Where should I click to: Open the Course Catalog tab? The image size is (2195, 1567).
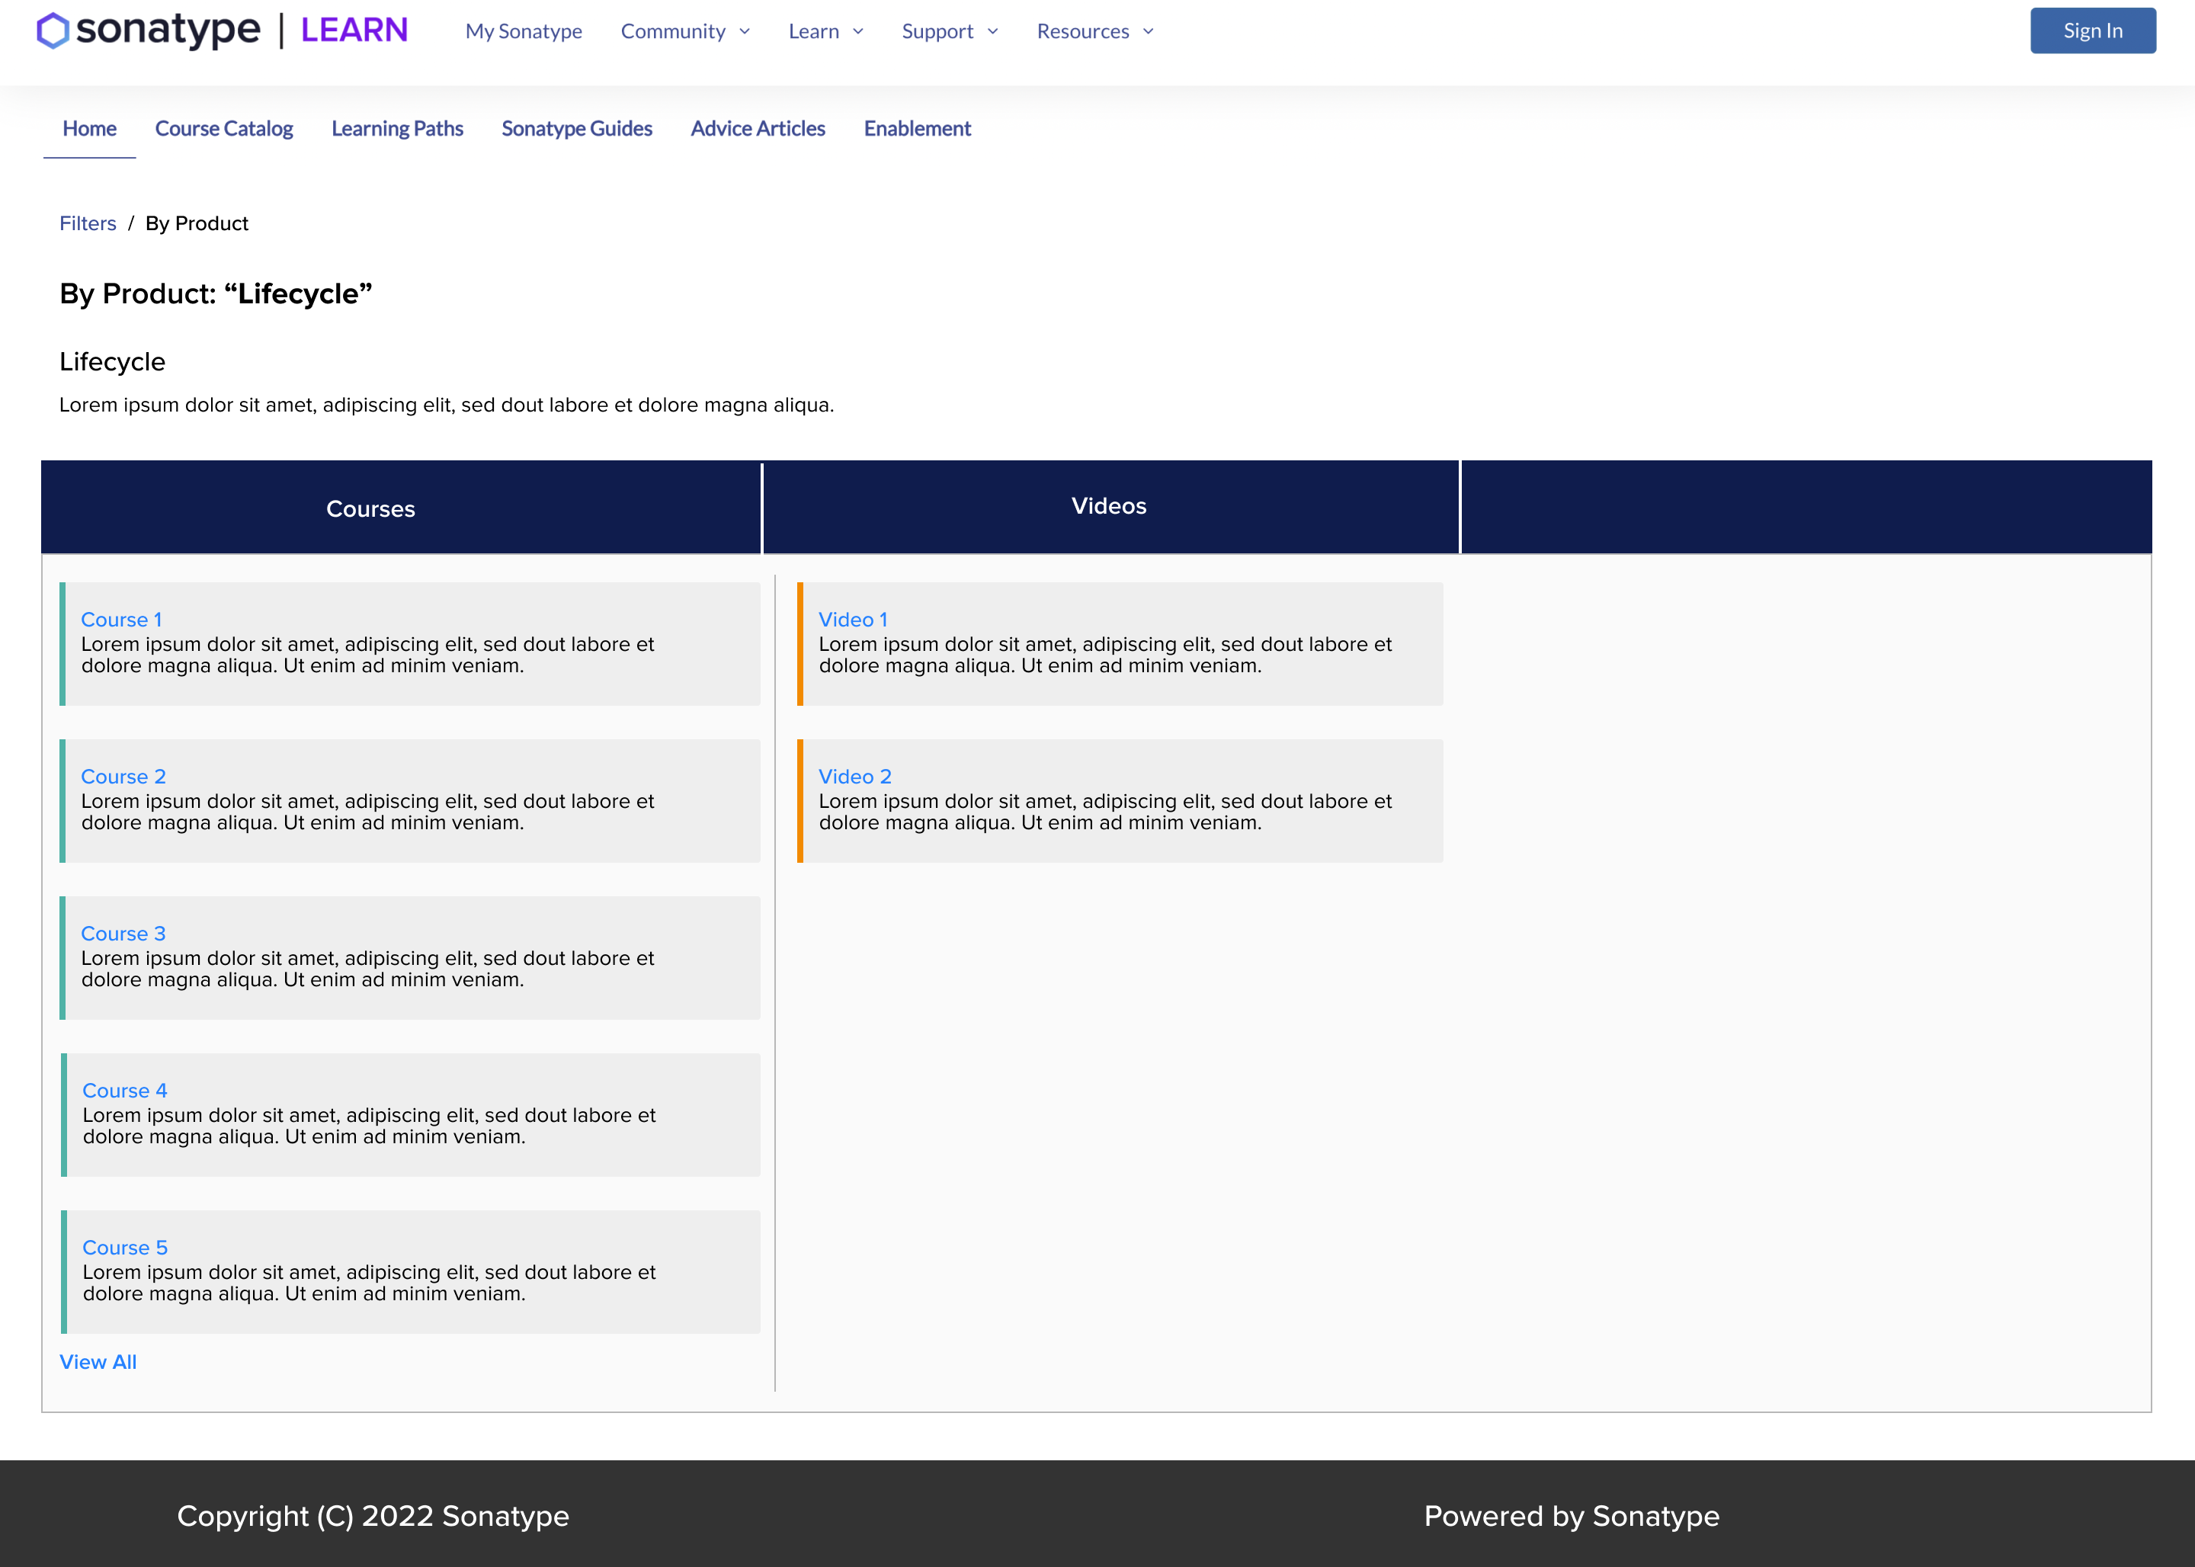[224, 128]
